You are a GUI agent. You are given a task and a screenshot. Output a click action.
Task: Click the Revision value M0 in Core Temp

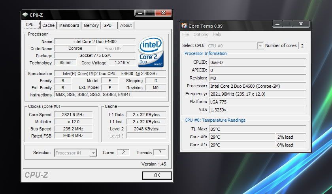257,78
